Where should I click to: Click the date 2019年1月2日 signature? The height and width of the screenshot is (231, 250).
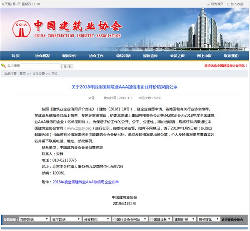[x=124, y=204]
